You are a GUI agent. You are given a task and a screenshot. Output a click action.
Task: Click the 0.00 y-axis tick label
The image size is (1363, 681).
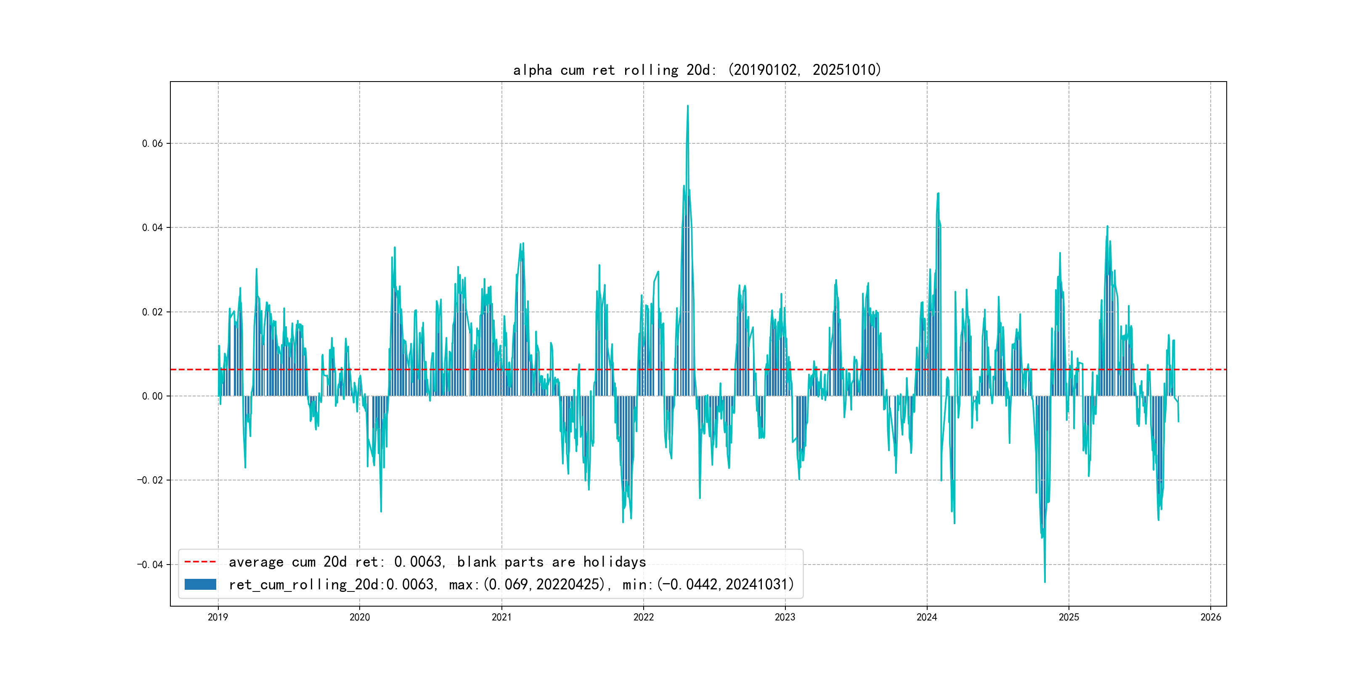coord(152,396)
